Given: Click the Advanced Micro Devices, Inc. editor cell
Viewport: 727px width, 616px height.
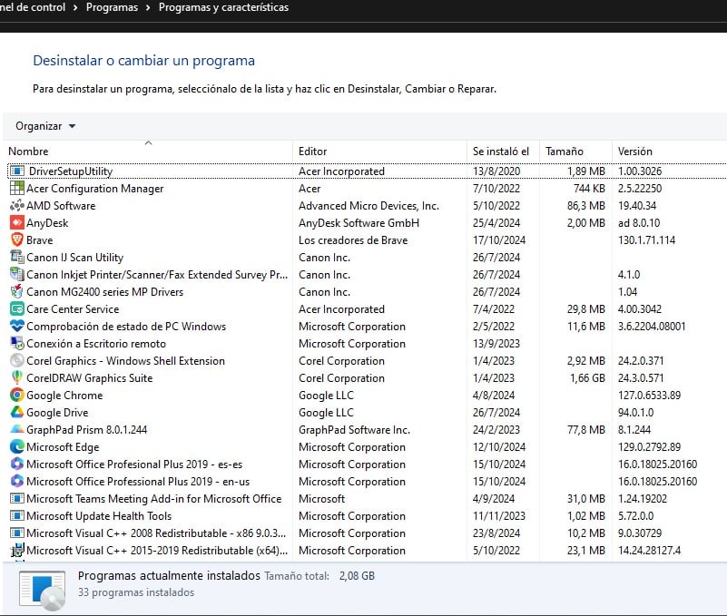Looking at the screenshot, I should coord(368,206).
